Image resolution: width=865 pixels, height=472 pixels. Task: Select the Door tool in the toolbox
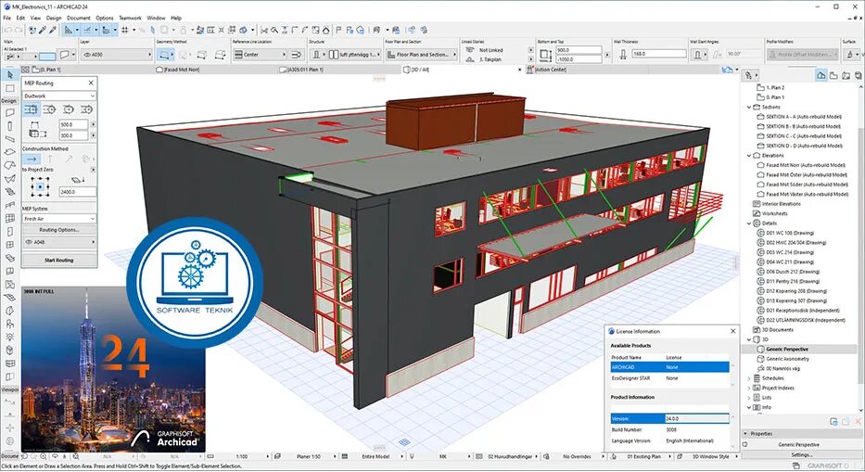click(x=10, y=232)
